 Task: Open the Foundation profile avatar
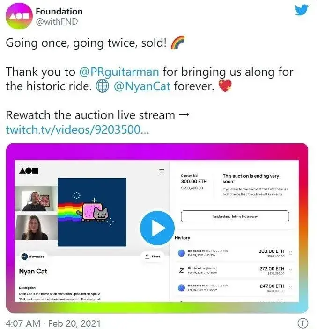point(19,16)
